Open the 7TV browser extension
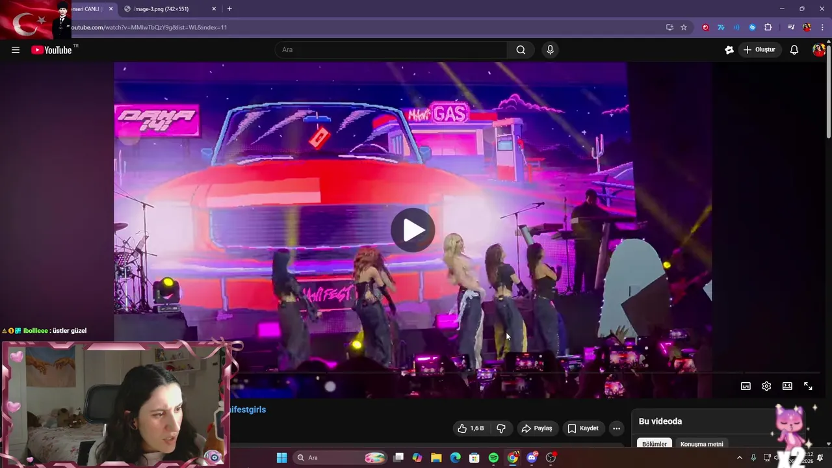 pyautogui.click(x=721, y=27)
